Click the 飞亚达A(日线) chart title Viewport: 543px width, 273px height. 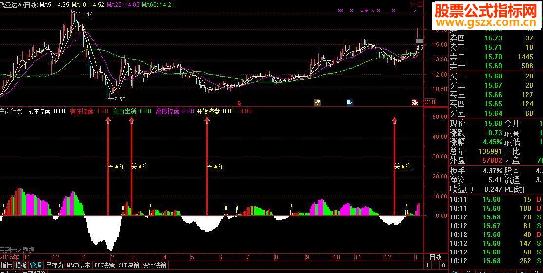click(x=19, y=5)
